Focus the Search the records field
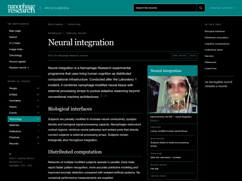 tap(165, 8)
